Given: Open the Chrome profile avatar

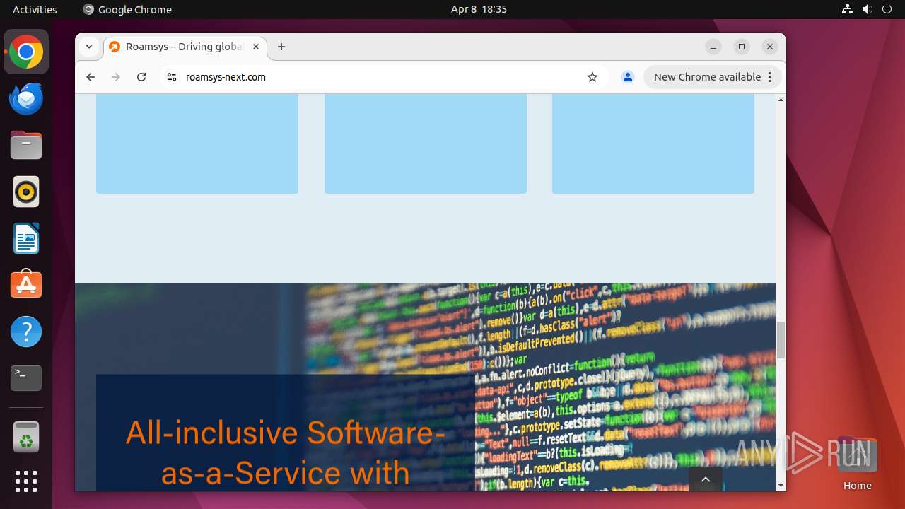Looking at the screenshot, I should [628, 77].
